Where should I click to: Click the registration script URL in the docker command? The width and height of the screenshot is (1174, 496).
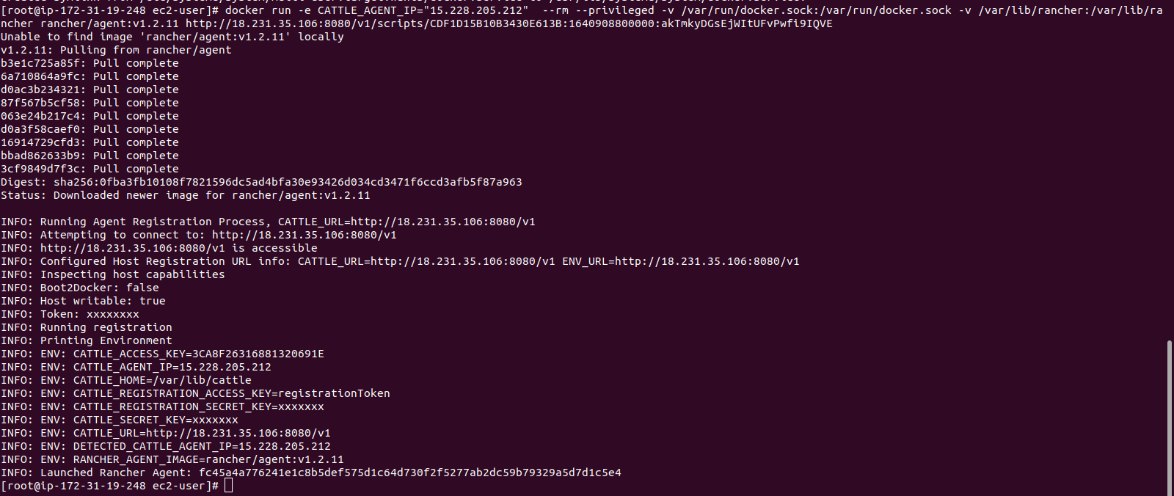(508, 23)
